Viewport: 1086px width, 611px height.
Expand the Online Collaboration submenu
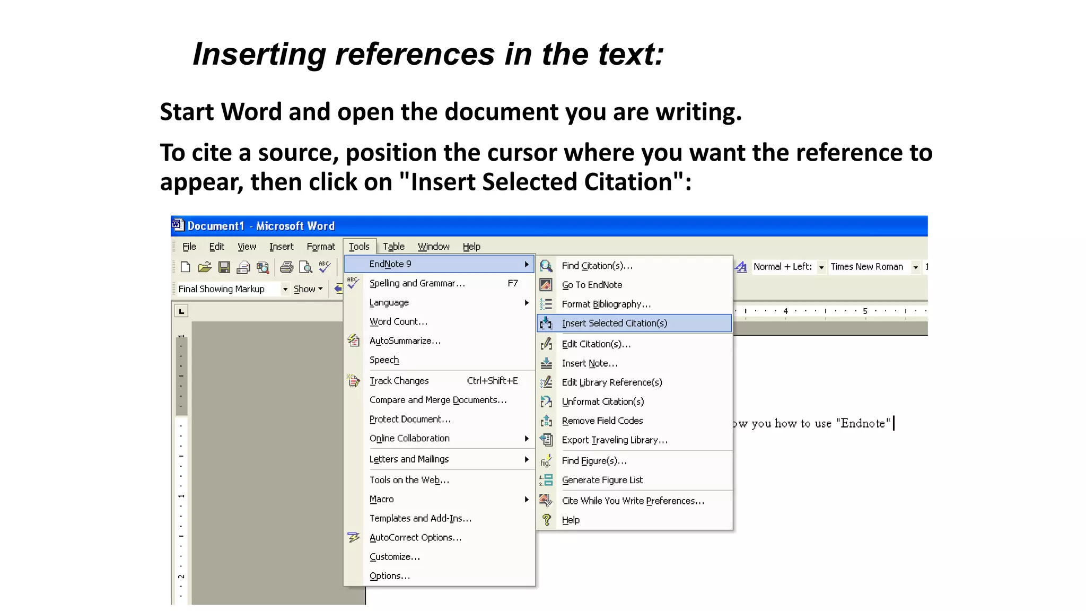click(x=439, y=438)
